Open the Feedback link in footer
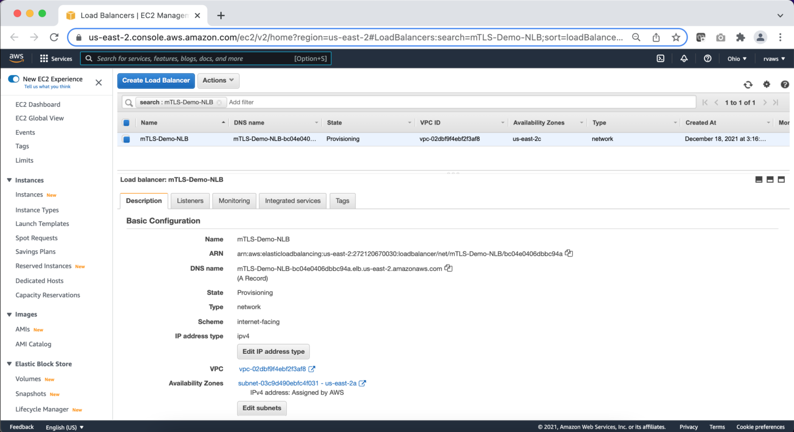794x432 pixels. click(22, 427)
